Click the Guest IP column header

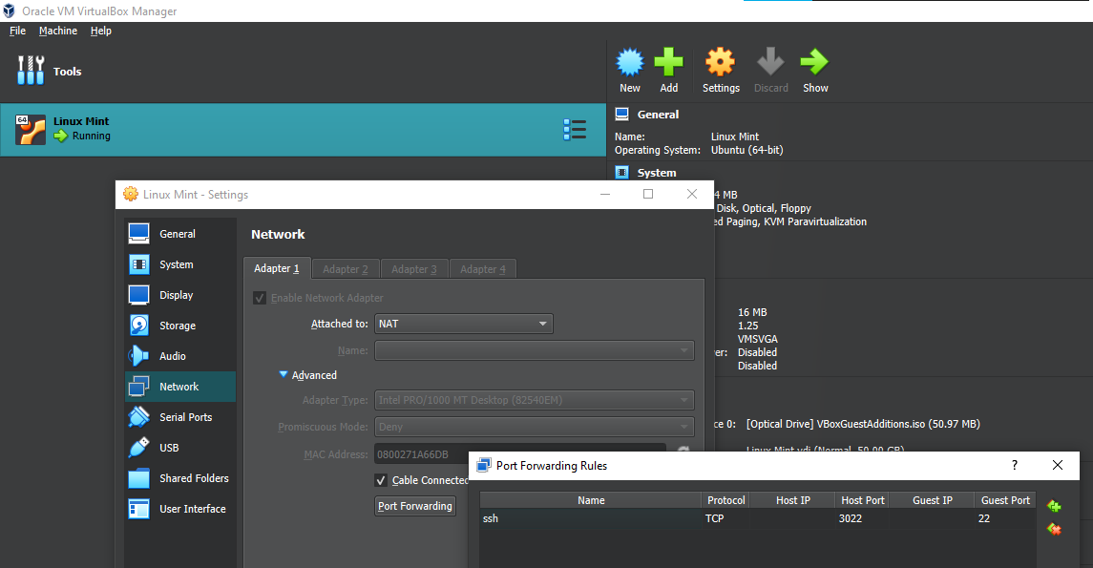933,500
